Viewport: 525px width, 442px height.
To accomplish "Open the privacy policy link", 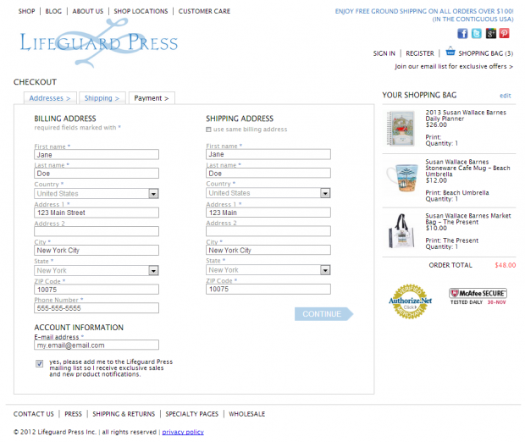I will point(183,432).
